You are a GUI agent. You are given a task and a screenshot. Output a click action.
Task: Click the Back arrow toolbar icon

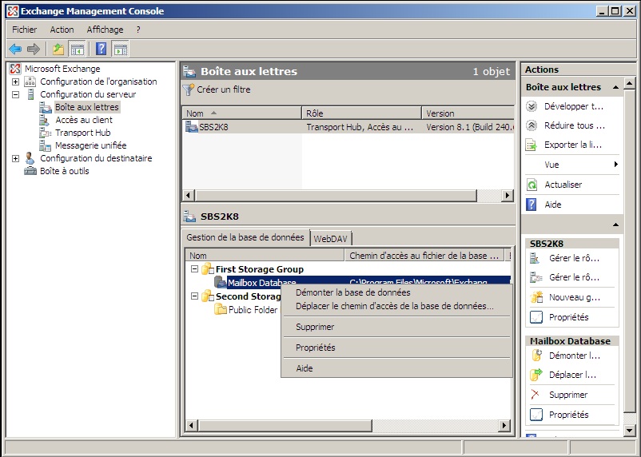pyautogui.click(x=15, y=50)
